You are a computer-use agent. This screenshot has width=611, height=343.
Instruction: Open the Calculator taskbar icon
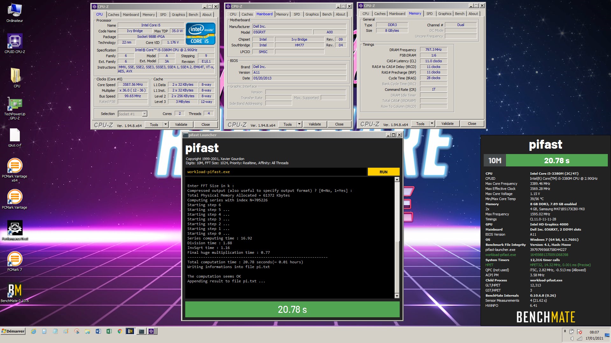(44, 331)
